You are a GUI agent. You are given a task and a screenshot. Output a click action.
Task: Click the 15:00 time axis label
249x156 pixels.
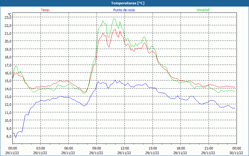point(153,149)
